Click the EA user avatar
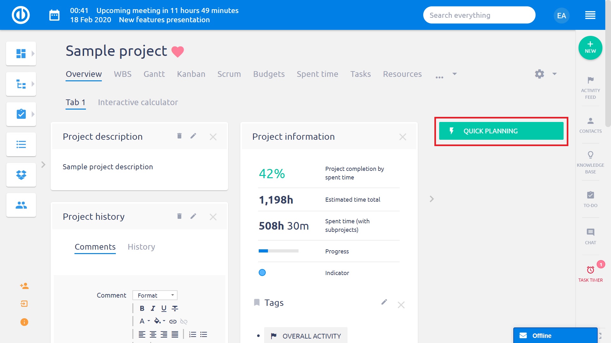 coord(561,15)
